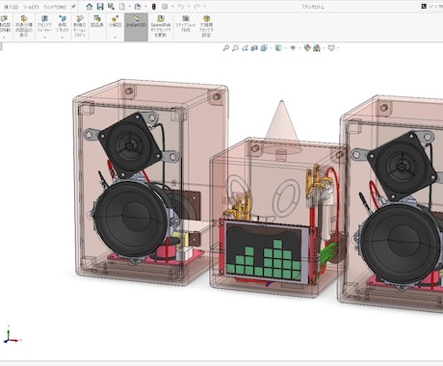This screenshot has height=366, width=443.
Task: Open the options gear icon
Action: pos(165,7)
